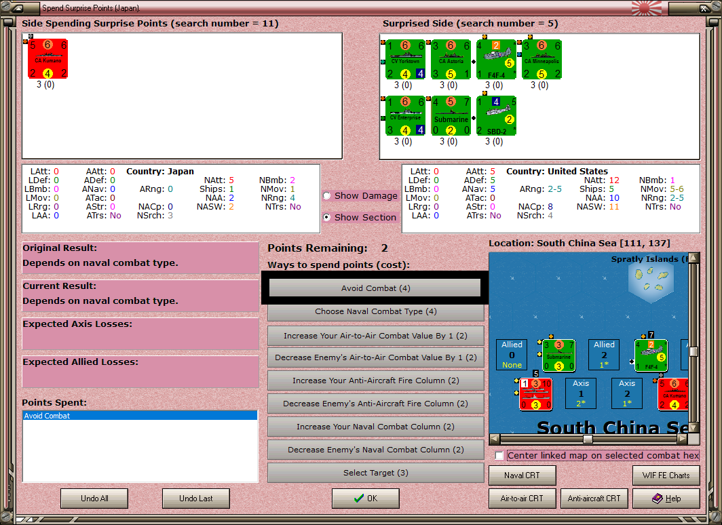
Task: Click the map vertical scrollbar thumb
Action: coord(693,351)
